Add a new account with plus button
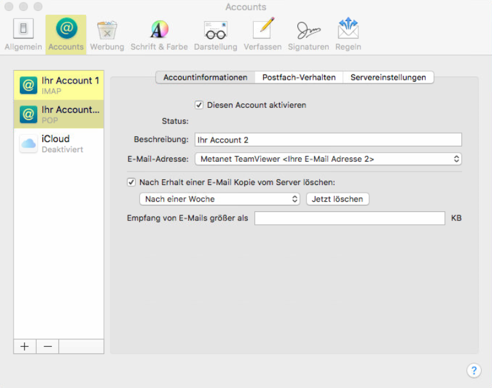This screenshot has height=388, width=492. [x=24, y=346]
